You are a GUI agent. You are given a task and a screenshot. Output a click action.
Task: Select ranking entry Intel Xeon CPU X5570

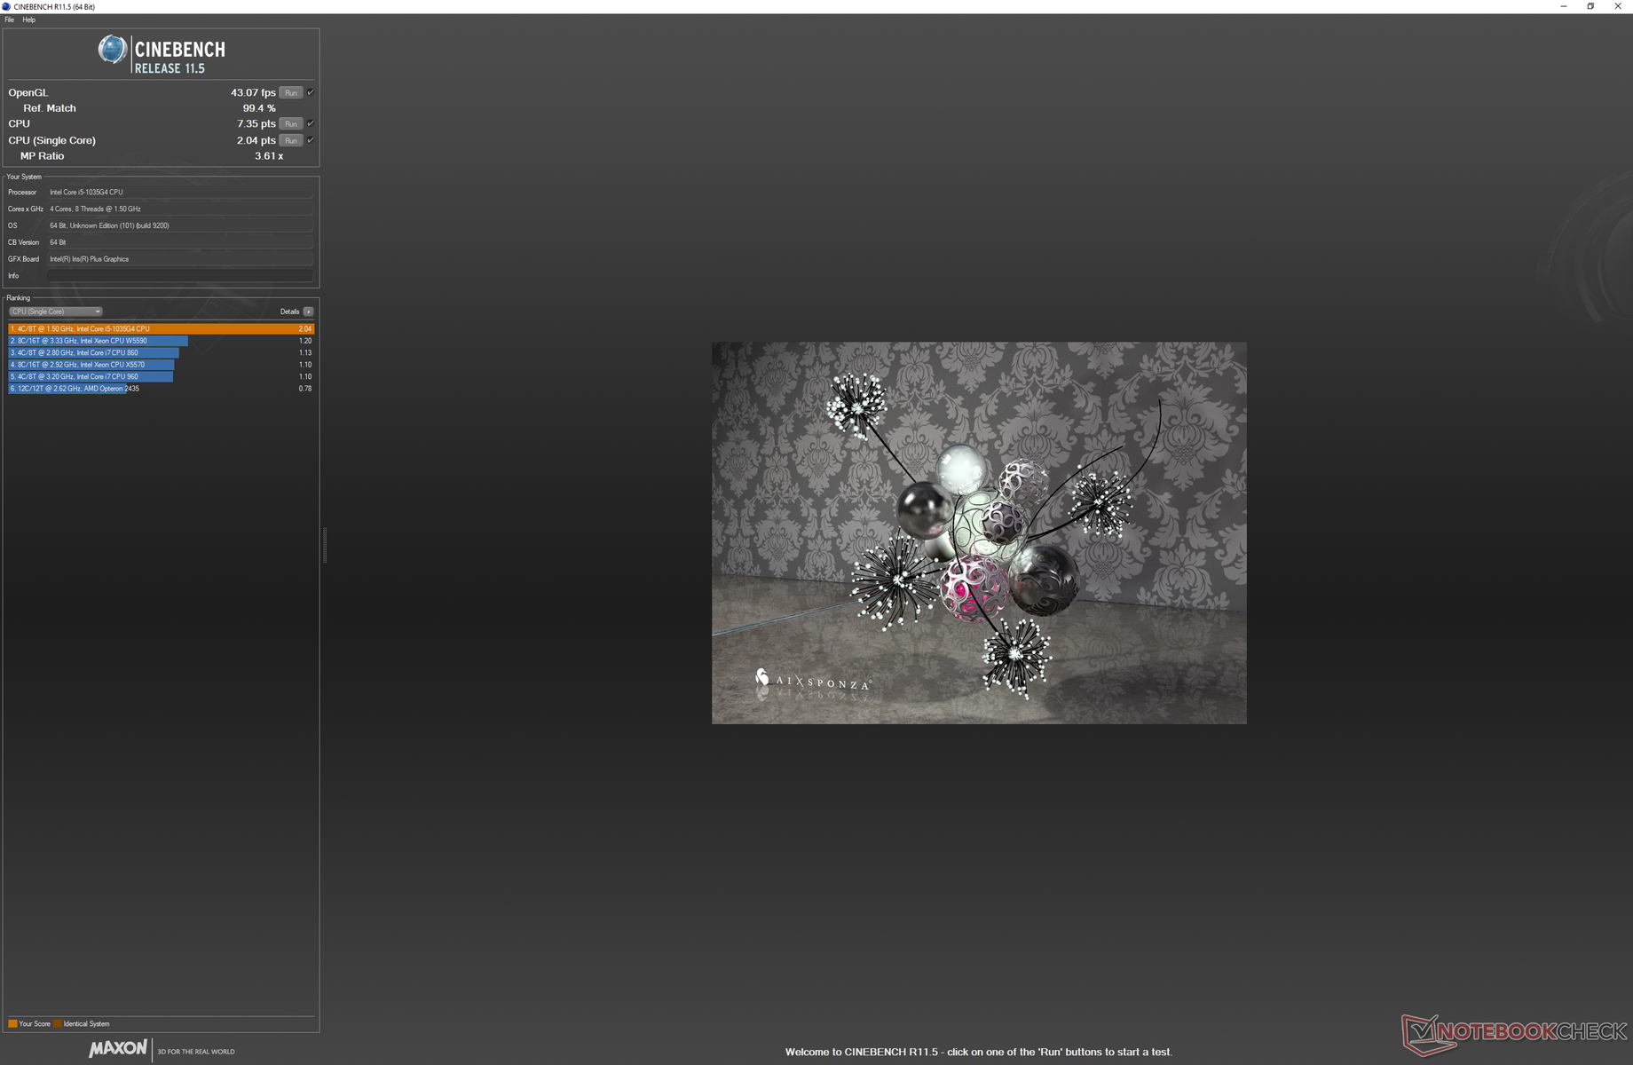(x=161, y=365)
